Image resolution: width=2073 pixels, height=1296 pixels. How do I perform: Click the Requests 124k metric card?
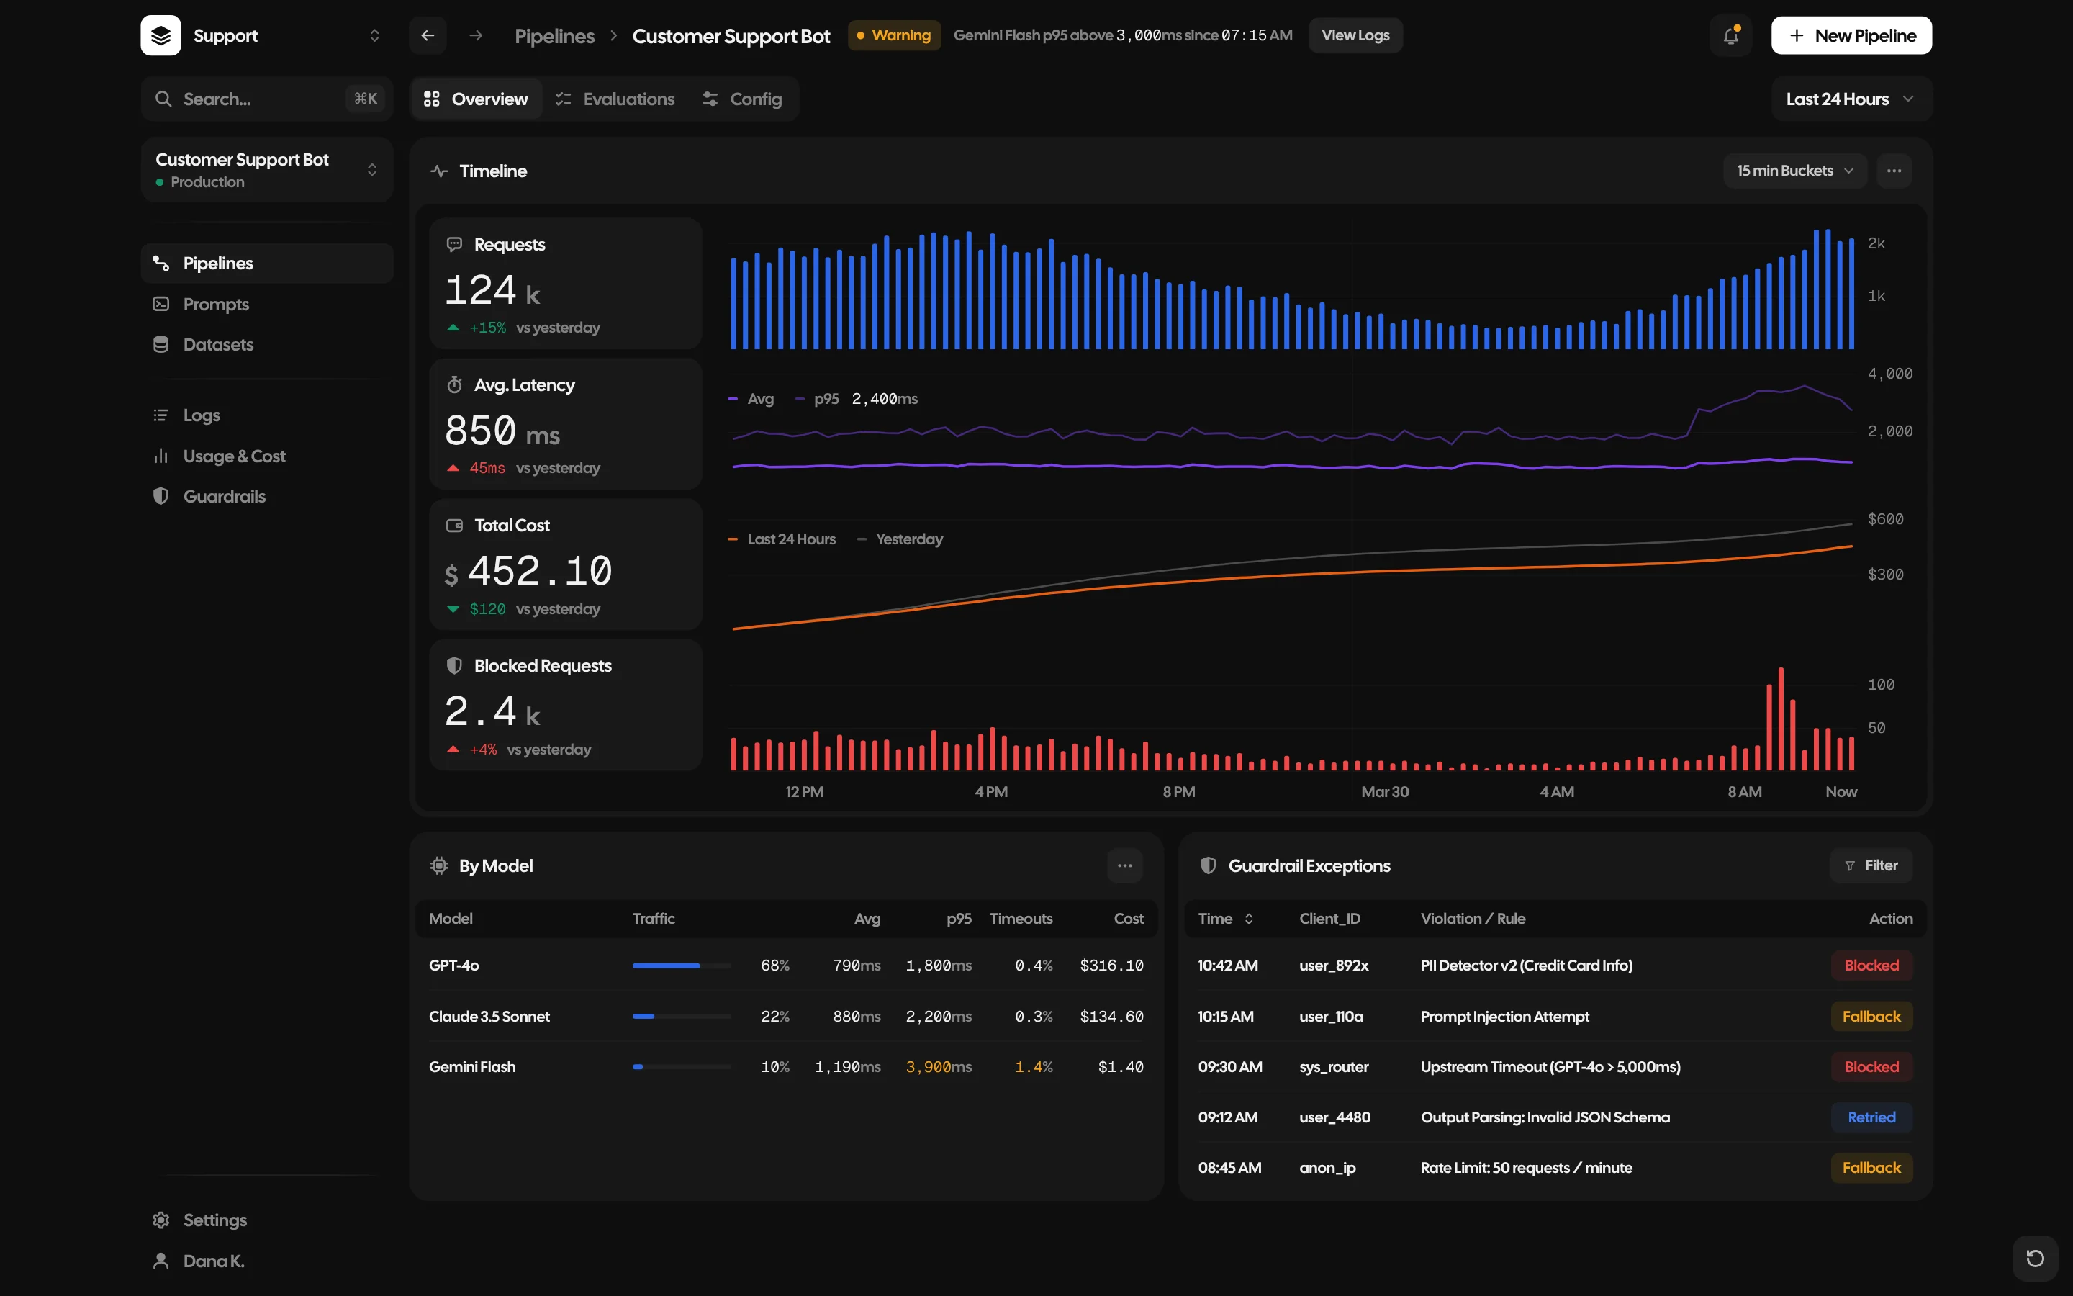point(565,284)
